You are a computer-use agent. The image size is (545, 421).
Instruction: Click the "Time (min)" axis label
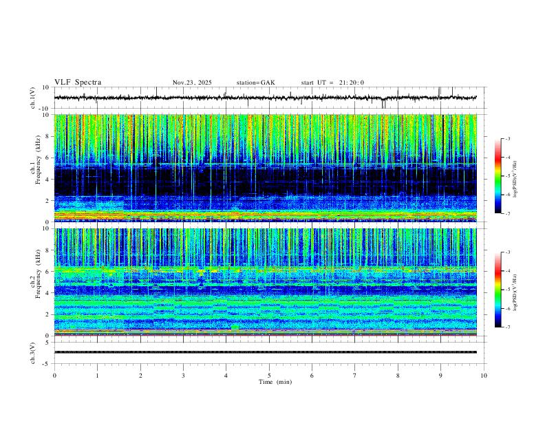(275, 382)
